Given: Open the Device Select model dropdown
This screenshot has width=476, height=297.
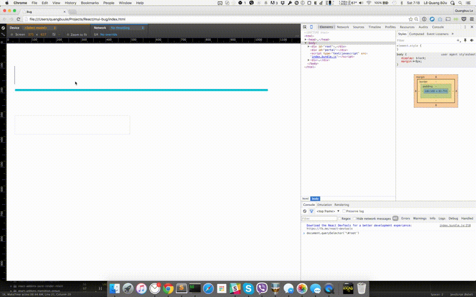Looking at the screenshot, I should (40, 28).
